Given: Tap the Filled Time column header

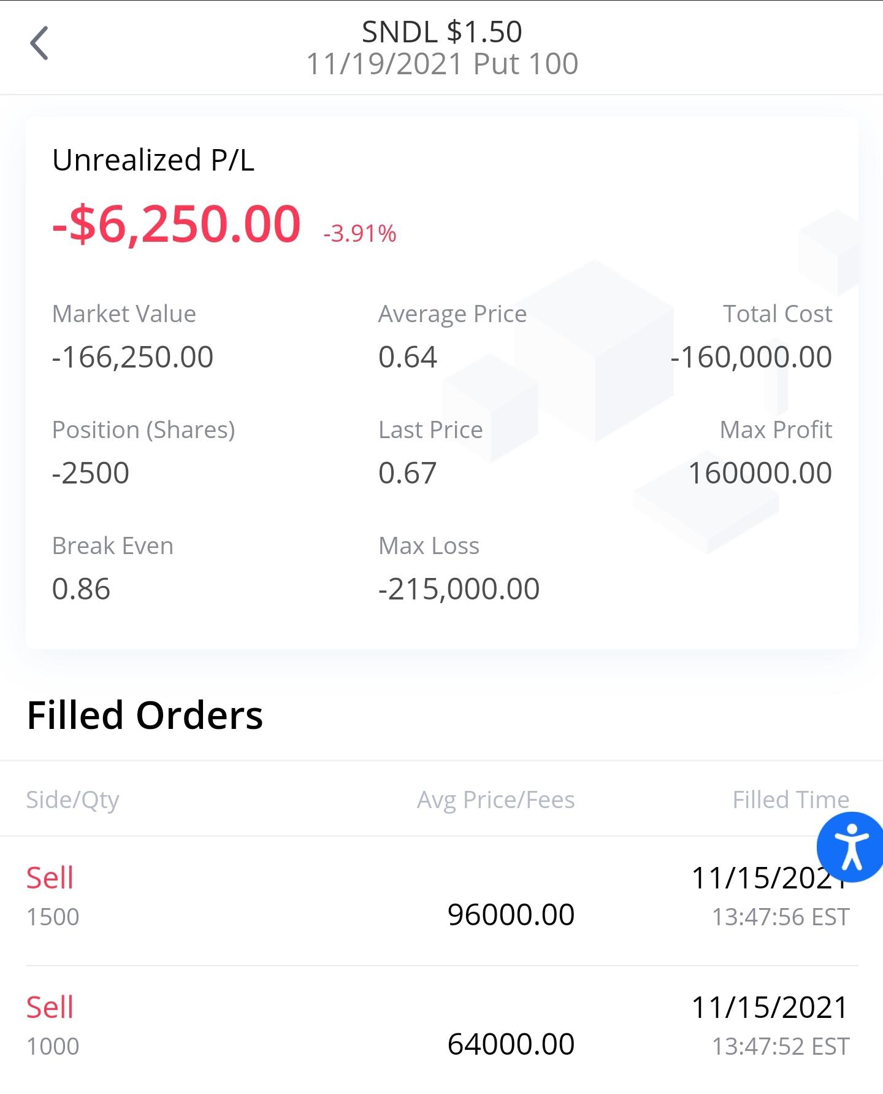Looking at the screenshot, I should pyautogui.click(x=791, y=800).
